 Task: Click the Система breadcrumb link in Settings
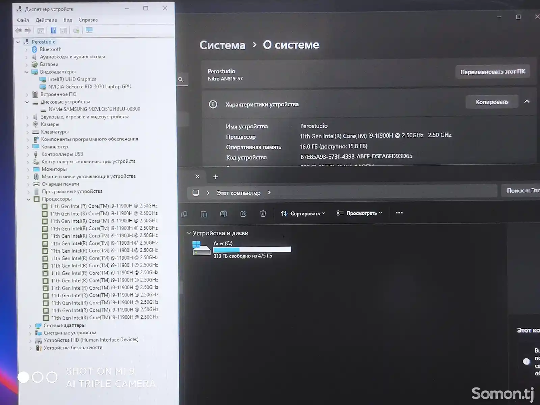pos(222,45)
